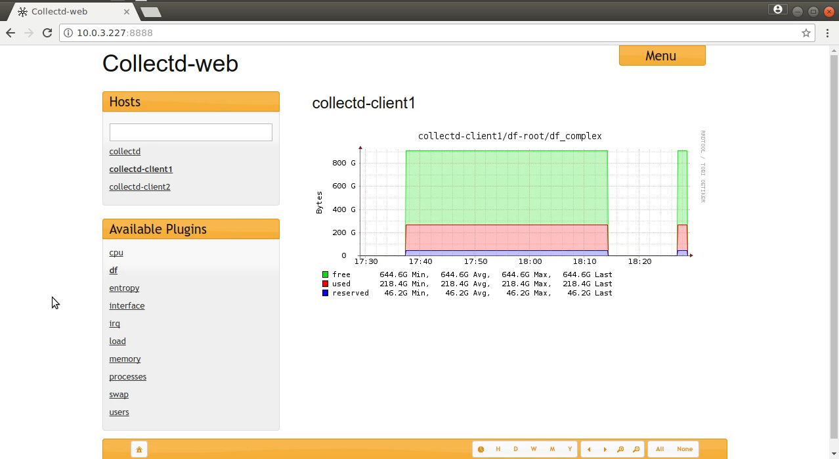
Task: Select the hourly (H) time range
Action: [498, 449]
